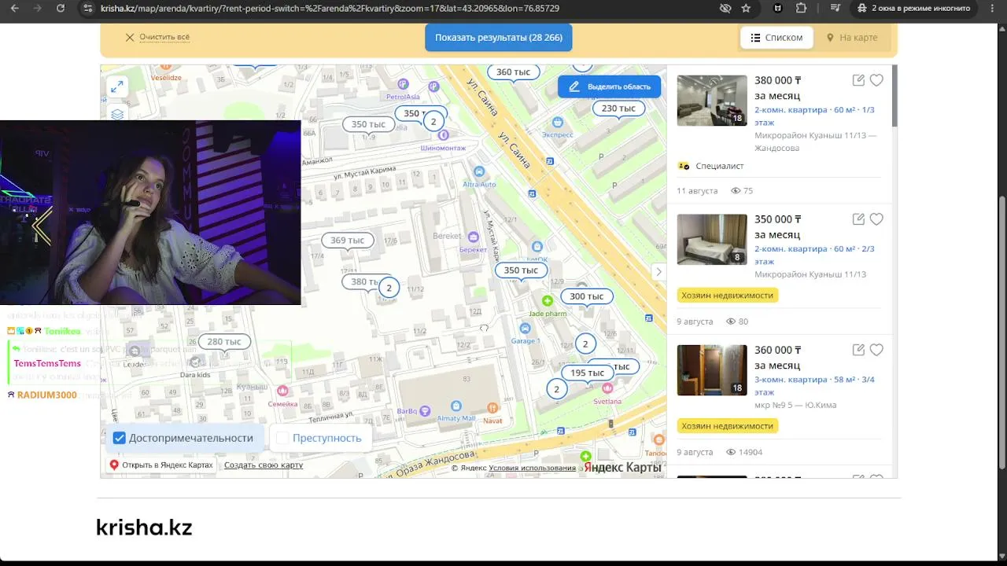Screen dimensions: 1007x566
Task: Favorite the 360 000 ₸ listing with heart
Action: (x=876, y=350)
